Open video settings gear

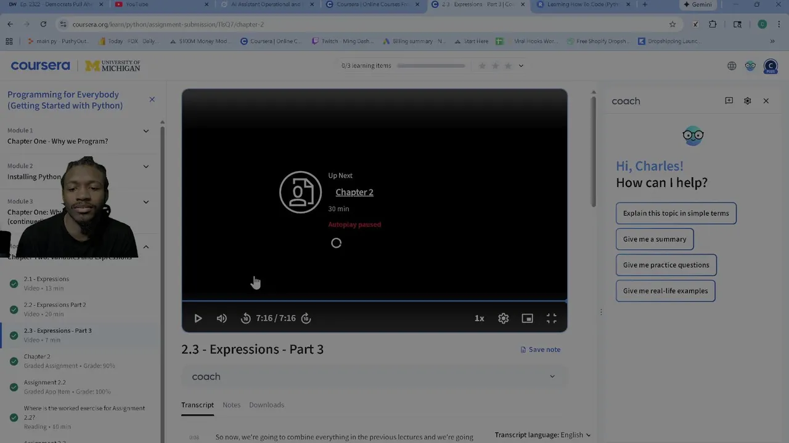[504, 318]
